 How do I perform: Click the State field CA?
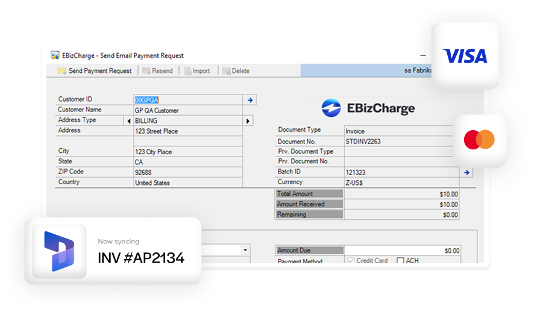pos(188,162)
